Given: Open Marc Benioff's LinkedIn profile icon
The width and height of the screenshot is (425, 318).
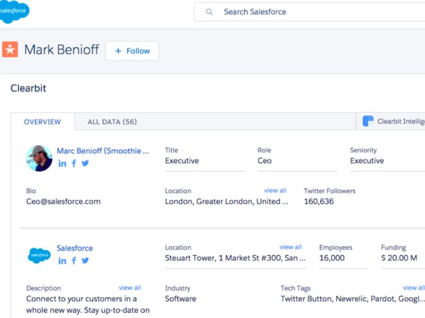Looking at the screenshot, I should coord(62,163).
